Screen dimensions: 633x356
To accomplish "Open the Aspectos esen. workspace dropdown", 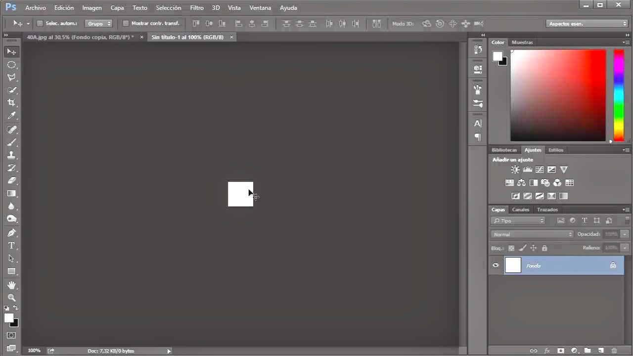I will pos(587,23).
